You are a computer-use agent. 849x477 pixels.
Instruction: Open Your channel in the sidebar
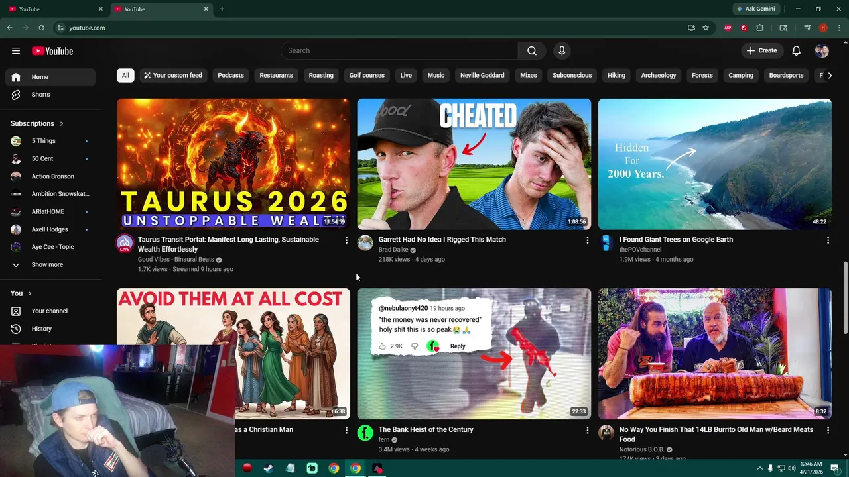pyautogui.click(x=50, y=311)
